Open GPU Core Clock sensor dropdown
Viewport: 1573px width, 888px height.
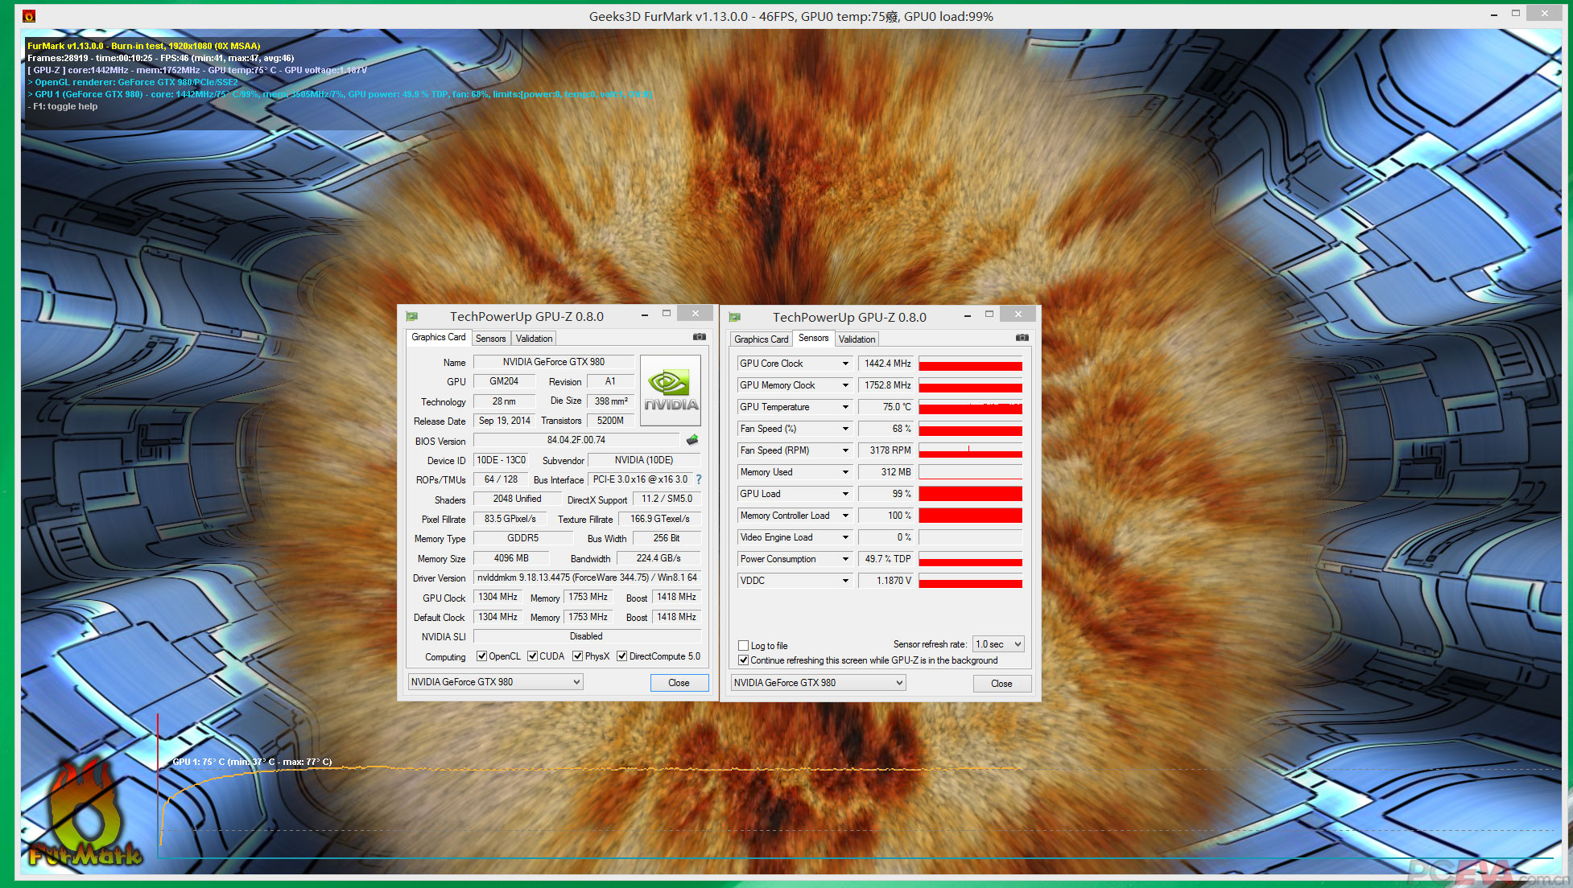(845, 364)
